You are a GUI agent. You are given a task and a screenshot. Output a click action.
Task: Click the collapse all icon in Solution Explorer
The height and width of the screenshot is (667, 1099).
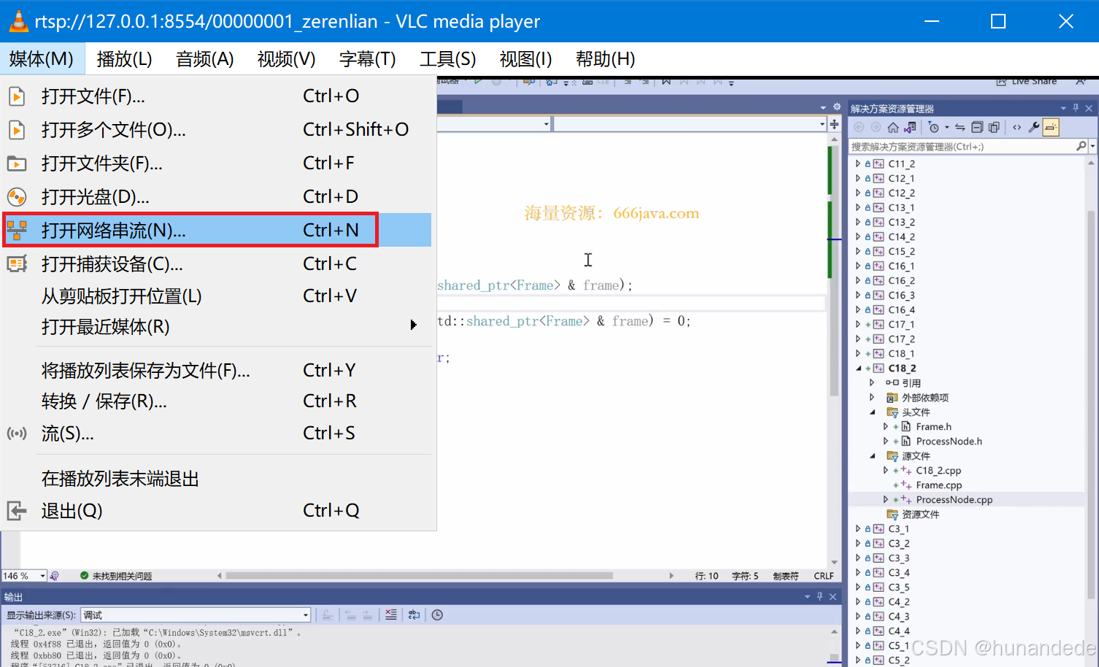(x=977, y=127)
